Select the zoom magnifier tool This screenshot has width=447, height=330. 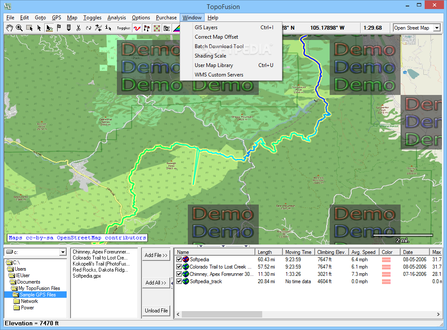pyautogui.click(x=19, y=28)
